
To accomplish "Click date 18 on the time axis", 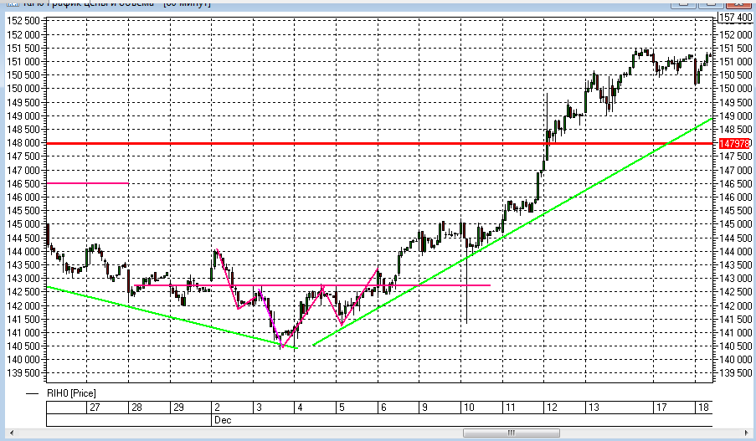I will pos(703,408).
